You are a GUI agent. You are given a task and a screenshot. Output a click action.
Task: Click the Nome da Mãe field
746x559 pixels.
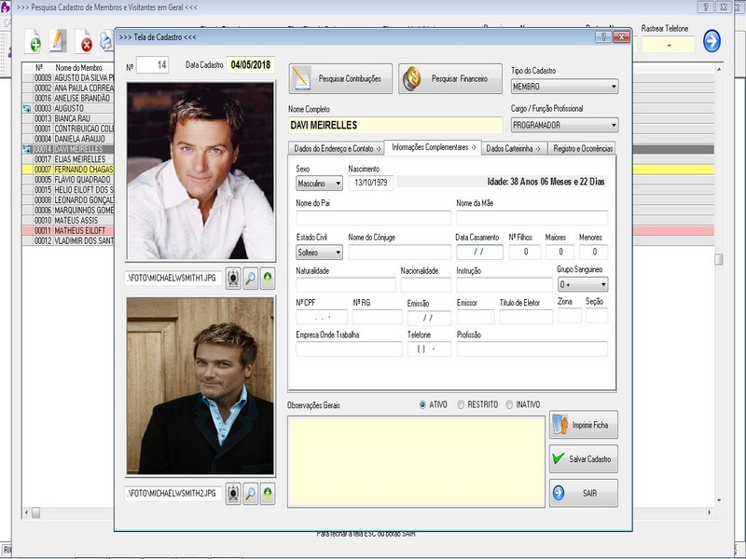point(532,218)
